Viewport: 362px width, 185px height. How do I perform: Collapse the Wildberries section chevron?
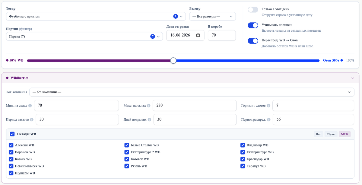[x=353, y=78]
